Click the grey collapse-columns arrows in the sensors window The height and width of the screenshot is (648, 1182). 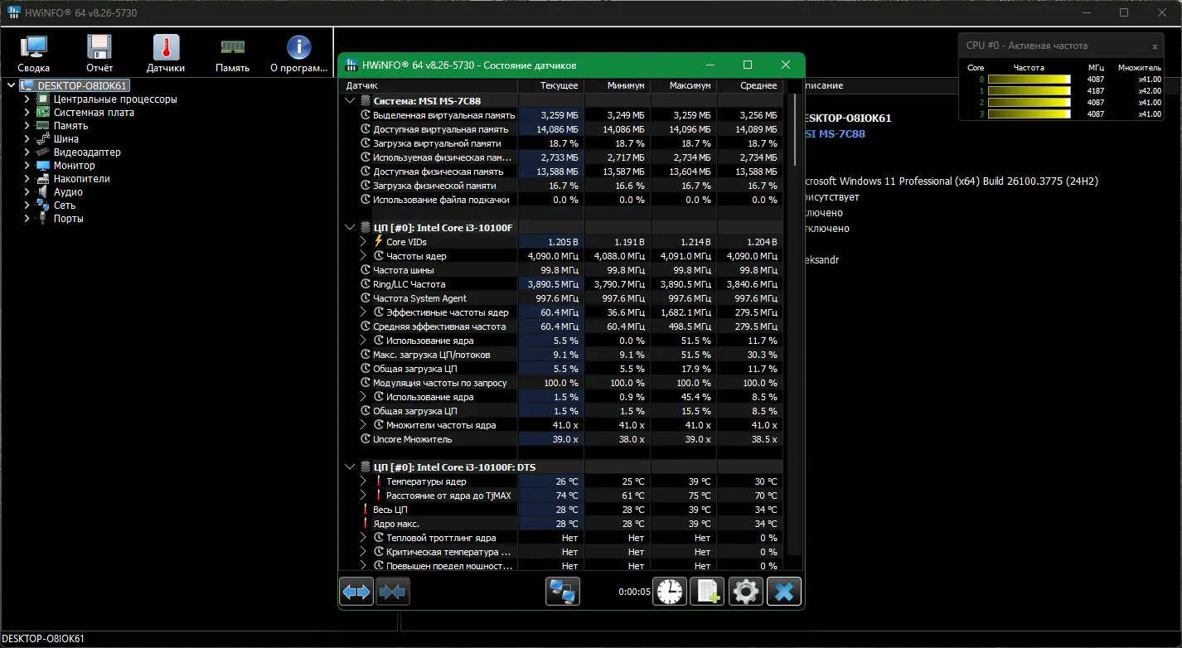coord(393,592)
